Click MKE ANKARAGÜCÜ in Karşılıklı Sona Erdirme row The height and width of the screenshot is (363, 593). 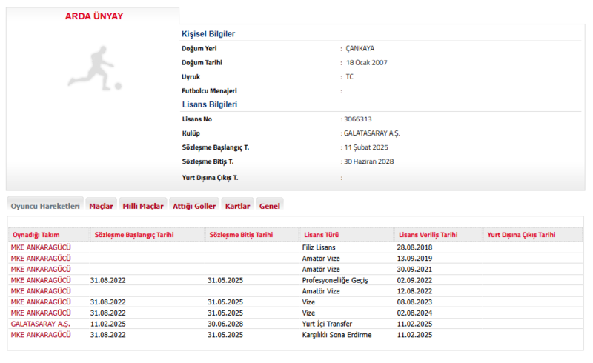point(41,335)
